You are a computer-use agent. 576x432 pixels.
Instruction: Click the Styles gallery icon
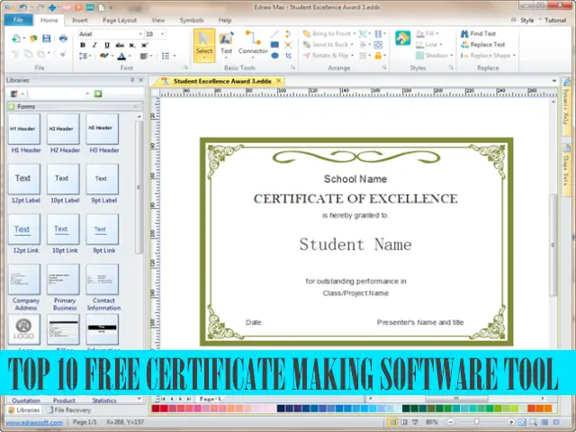[x=402, y=39]
